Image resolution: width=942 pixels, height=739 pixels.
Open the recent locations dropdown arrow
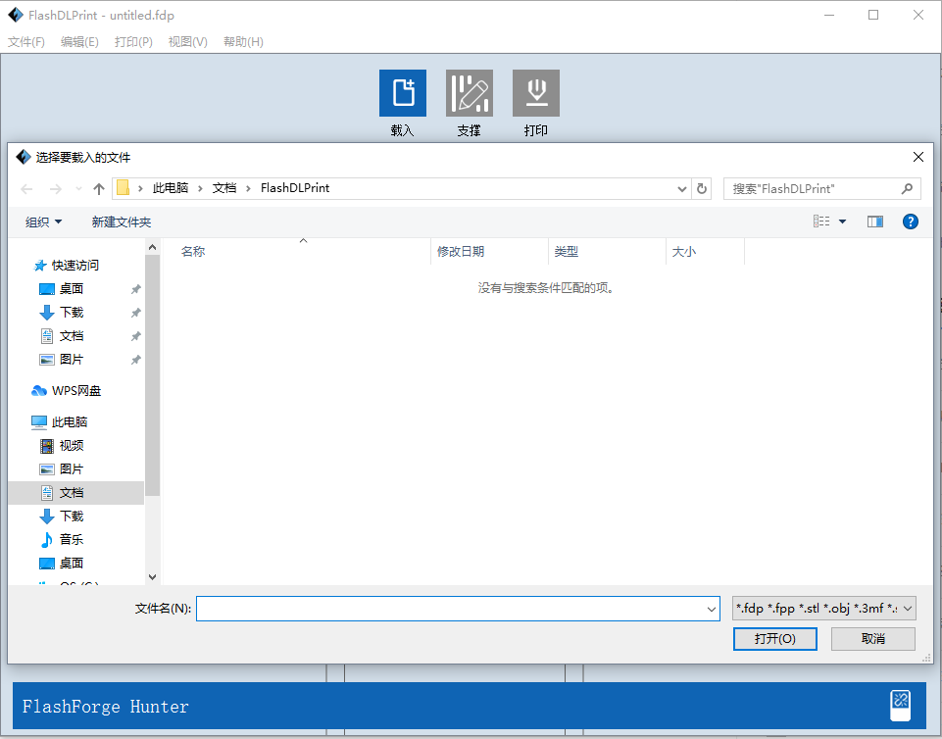pos(78,189)
